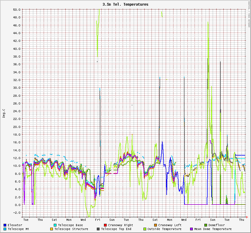Click the red arrow at x-axis end
The width and height of the screenshot is (251, 233).
click(x=246, y=216)
